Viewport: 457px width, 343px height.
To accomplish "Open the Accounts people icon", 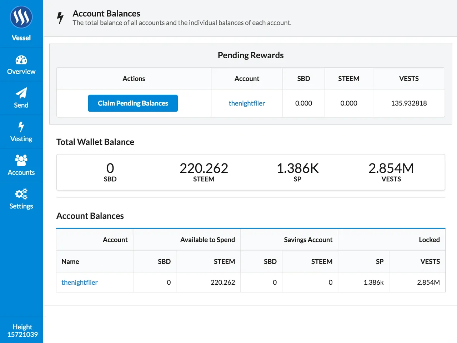I will point(21,160).
